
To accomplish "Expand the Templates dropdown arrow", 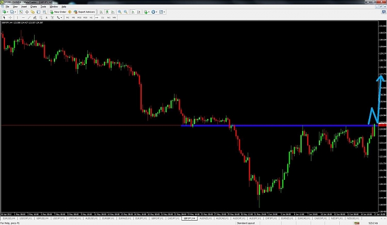I will 164,12.
